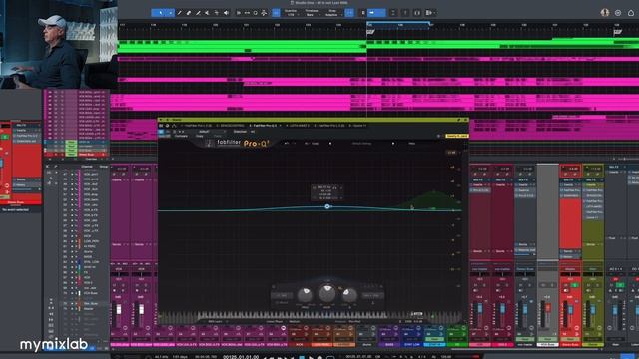
Task: Click the Compare button
Action: click(182, 136)
